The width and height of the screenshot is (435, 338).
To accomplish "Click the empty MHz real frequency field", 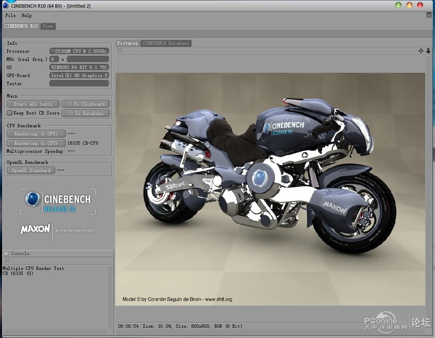I will pos(88,59).
